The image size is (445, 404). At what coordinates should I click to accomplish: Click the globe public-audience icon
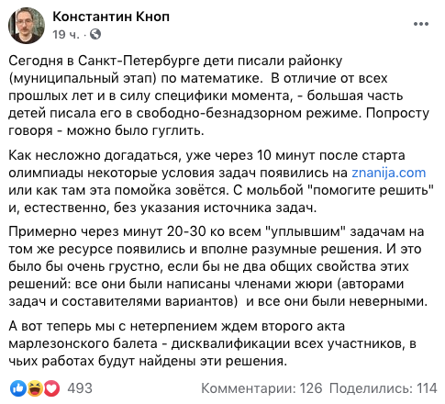point(95,34)
